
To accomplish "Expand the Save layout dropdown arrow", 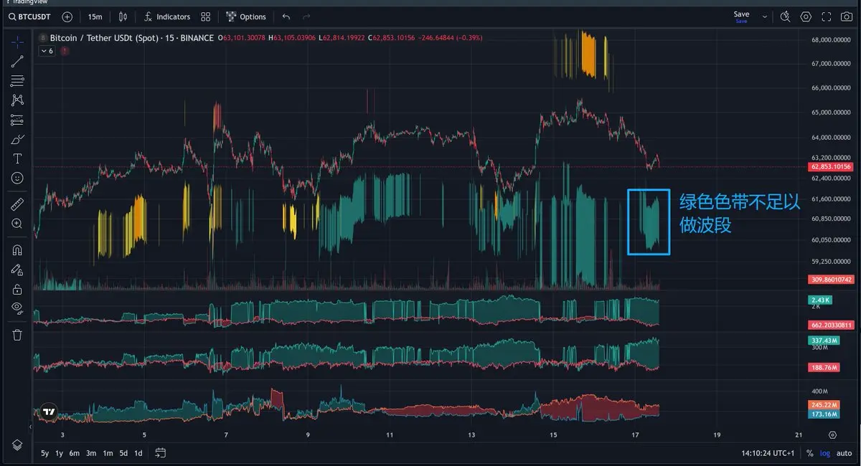I will tap(765, 16).
